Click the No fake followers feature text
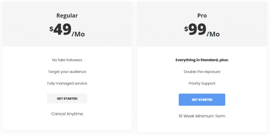 click(67, 60)
